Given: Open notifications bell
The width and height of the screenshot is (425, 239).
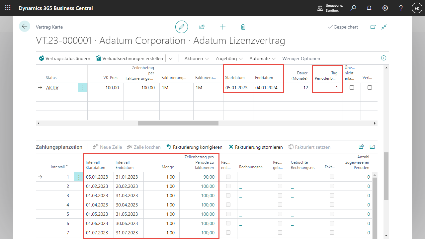Looking at the screenshot, I should pyautogui.click(x=369, y=8).
